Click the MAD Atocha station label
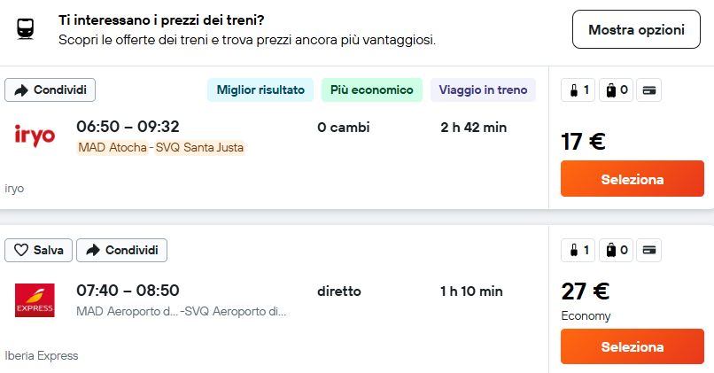714x373 pixels. tap(113, 148)
